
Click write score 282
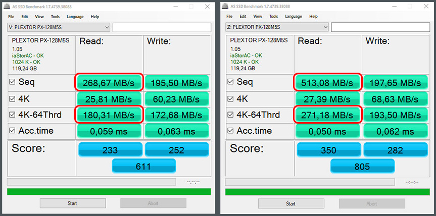coord(396,150)
